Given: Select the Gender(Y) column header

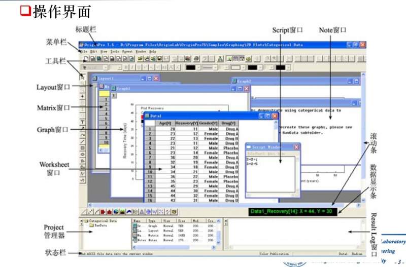Looking at the screenshot, I should (208, 123).
